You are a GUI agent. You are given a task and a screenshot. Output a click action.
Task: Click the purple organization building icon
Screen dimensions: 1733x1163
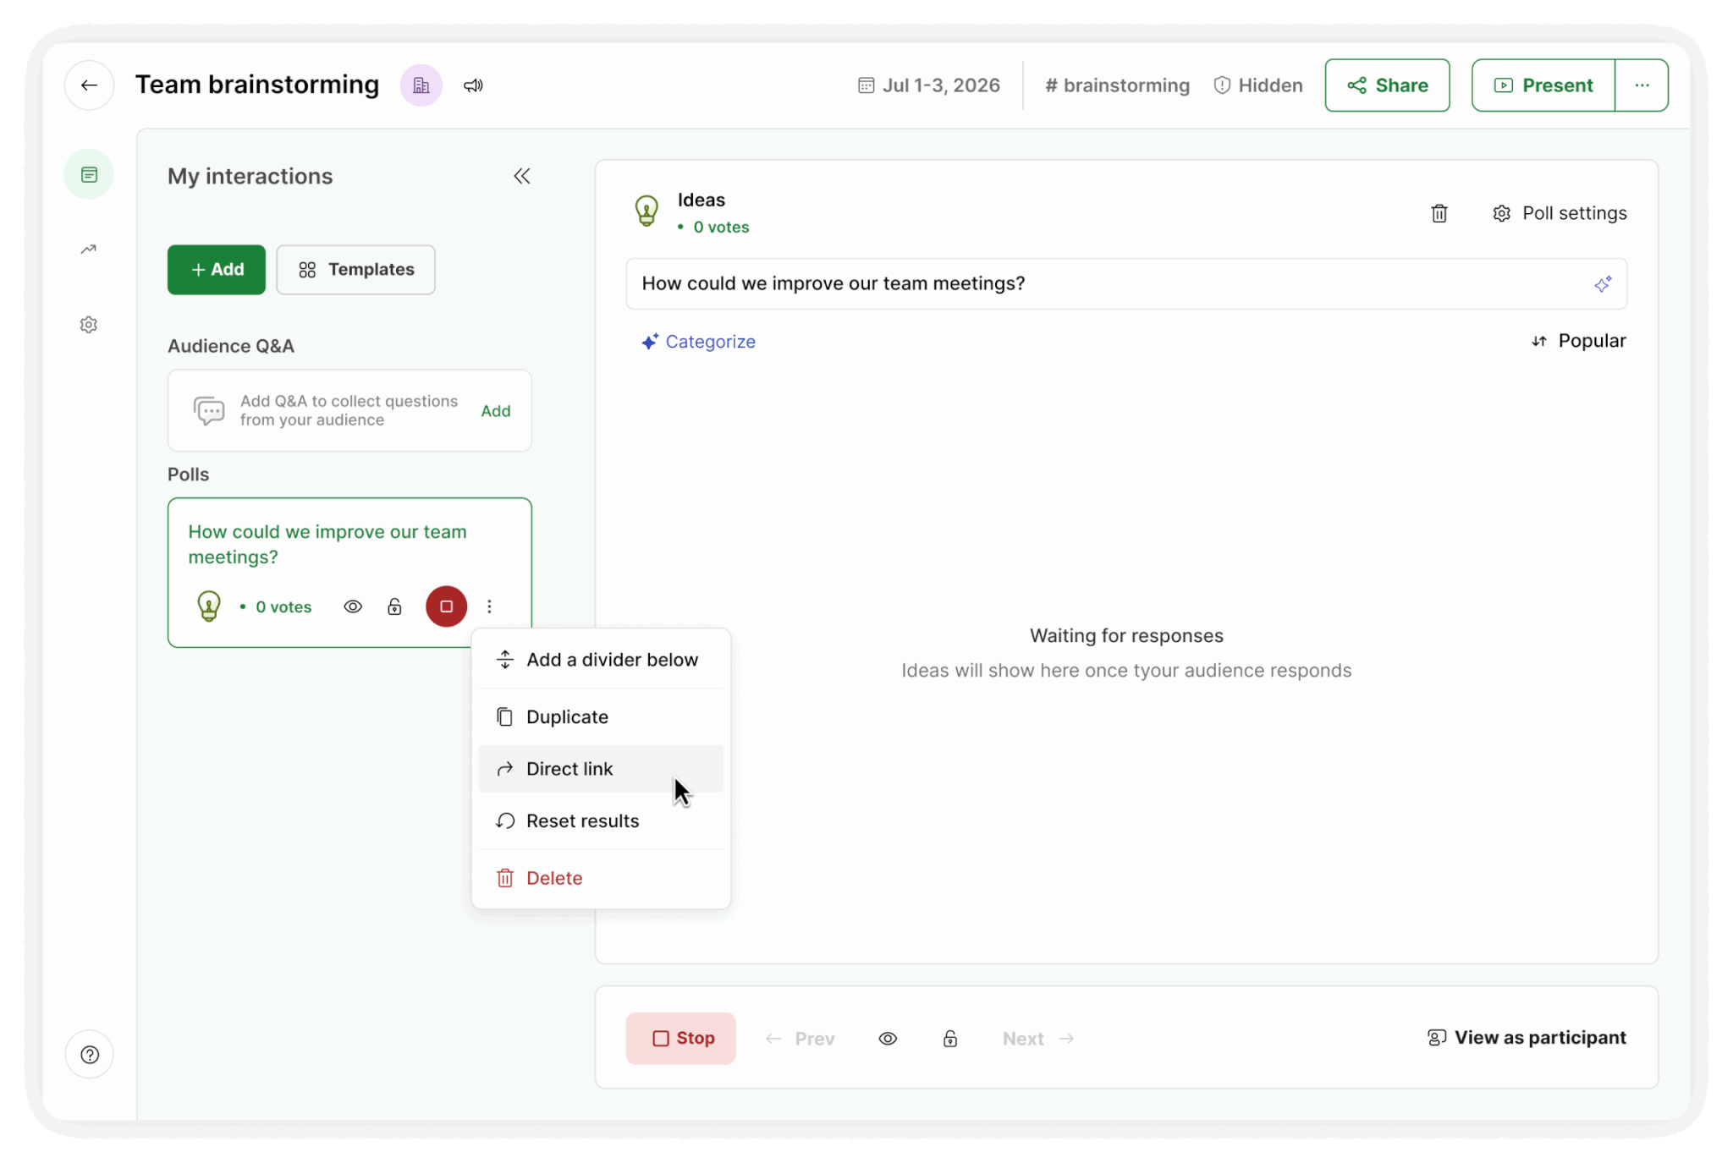(421, 85)
